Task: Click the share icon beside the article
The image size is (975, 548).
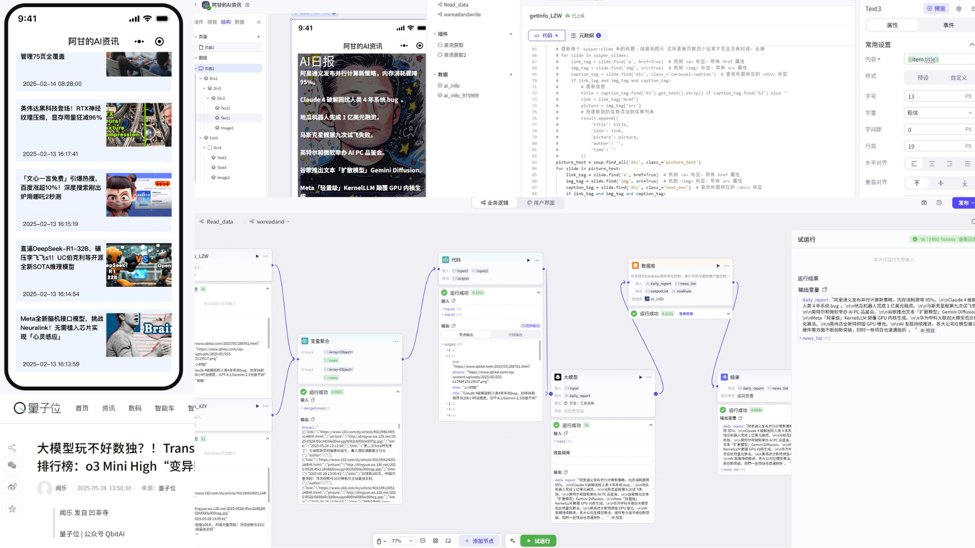Action: coord(12,448)
